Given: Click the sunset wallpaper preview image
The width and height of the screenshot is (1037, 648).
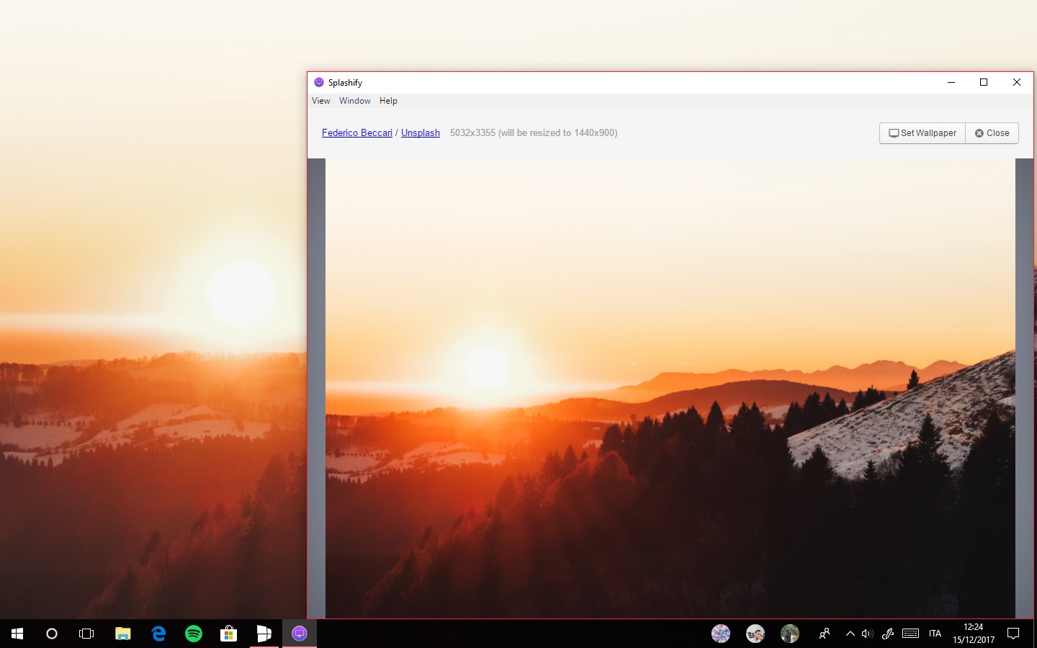Looking at the screenshot, I should point(670,388).
